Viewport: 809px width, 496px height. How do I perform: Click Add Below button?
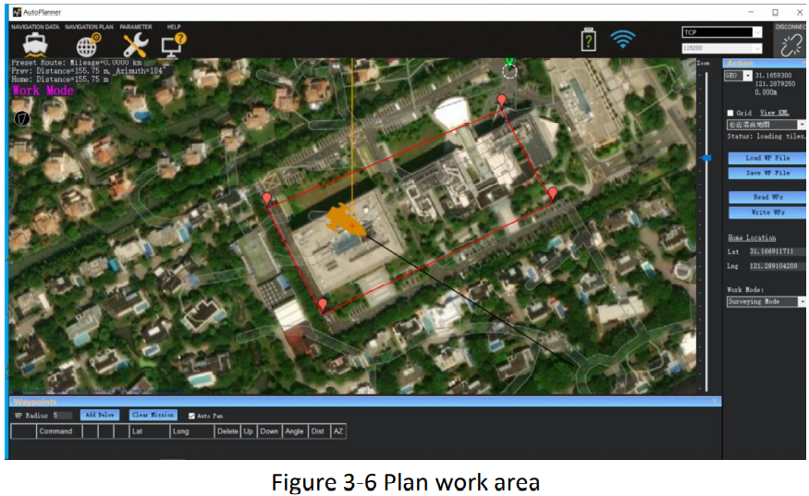(100, 415)
